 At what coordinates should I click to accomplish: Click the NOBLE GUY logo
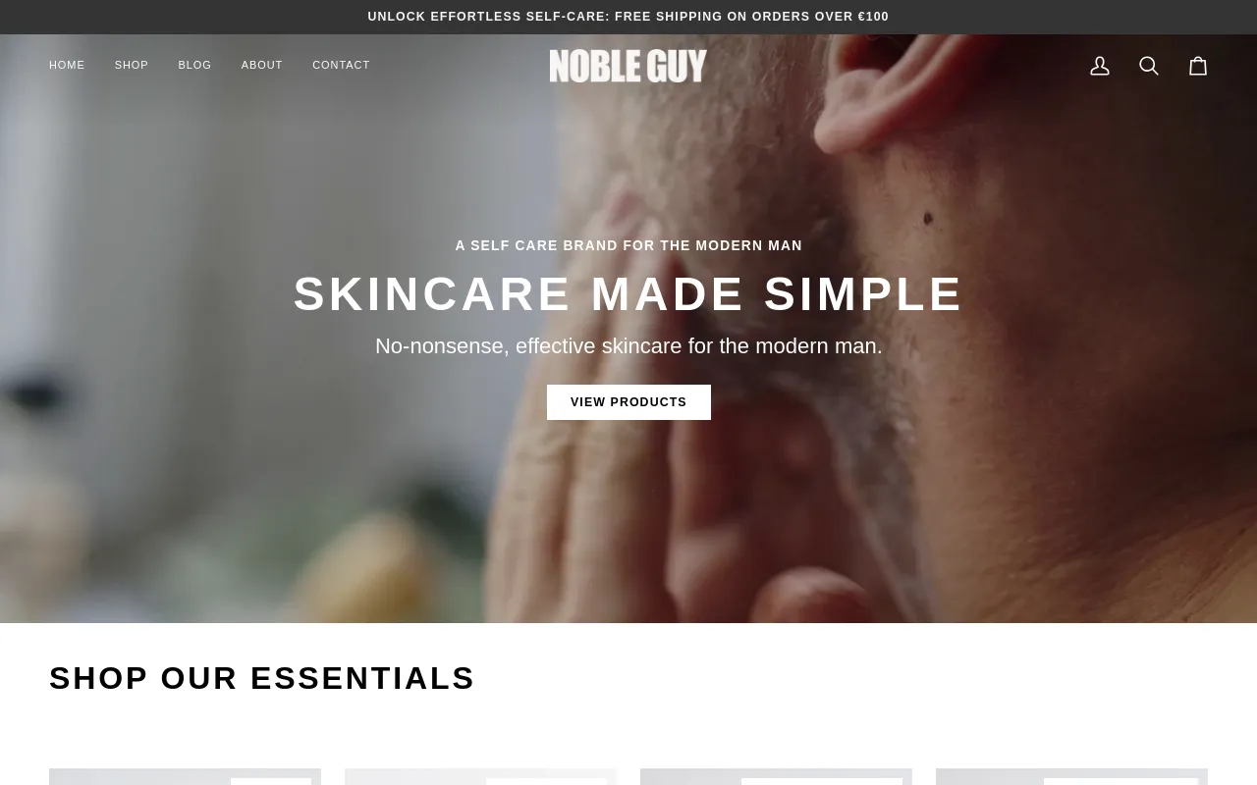(x=628, y=66)
